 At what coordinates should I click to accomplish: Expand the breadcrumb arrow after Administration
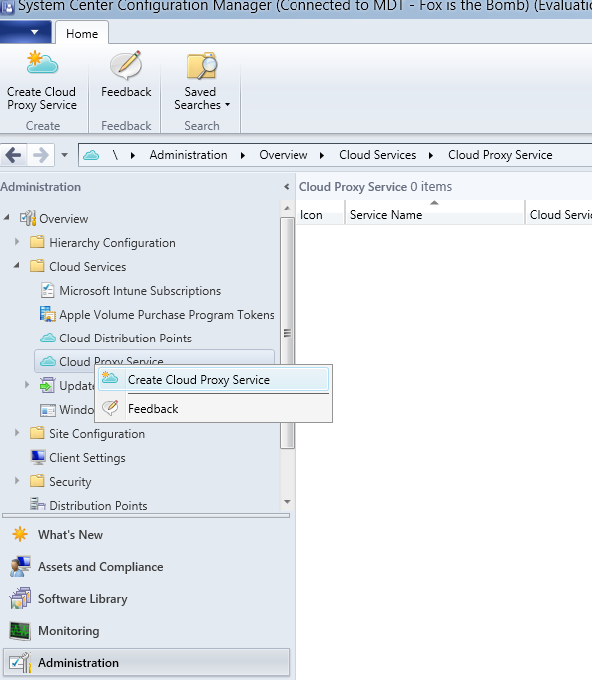[x=243, y=155]
